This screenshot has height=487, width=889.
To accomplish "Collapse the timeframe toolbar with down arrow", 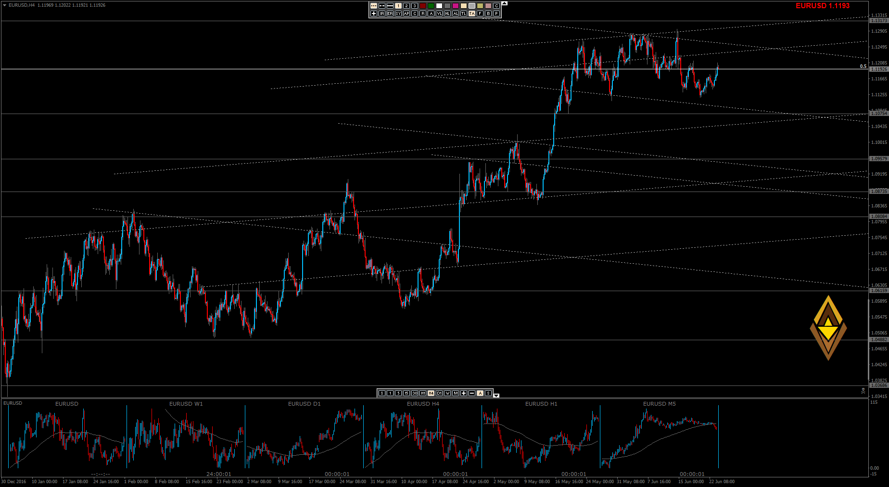I will [496, 396].
